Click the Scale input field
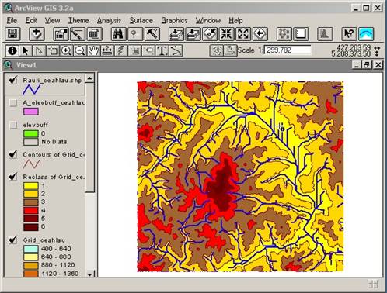 pos(288,50)
